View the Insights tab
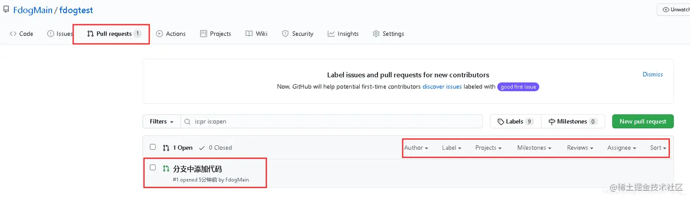The height and width of the screenshot is (199, 690). click(x=343, y=34)
